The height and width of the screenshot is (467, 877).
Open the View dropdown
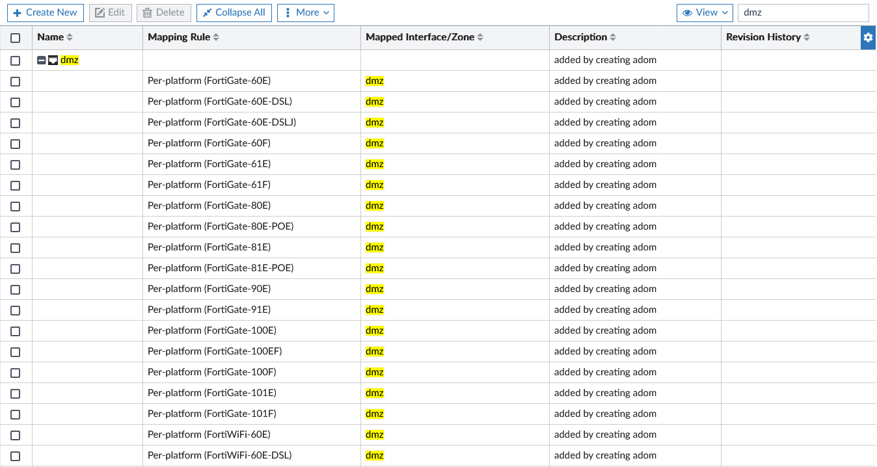(x=705, y=12)
